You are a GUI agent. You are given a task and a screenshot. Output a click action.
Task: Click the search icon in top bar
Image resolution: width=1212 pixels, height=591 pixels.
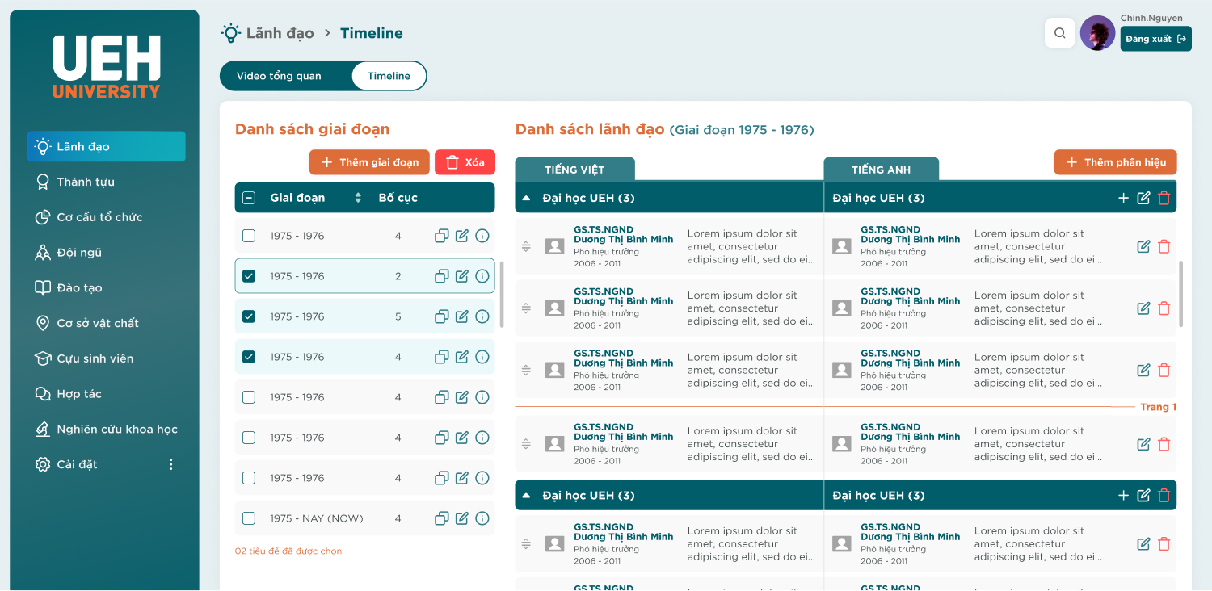point(1059,34)
